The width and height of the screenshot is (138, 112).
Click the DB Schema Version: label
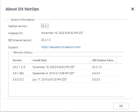20,40
